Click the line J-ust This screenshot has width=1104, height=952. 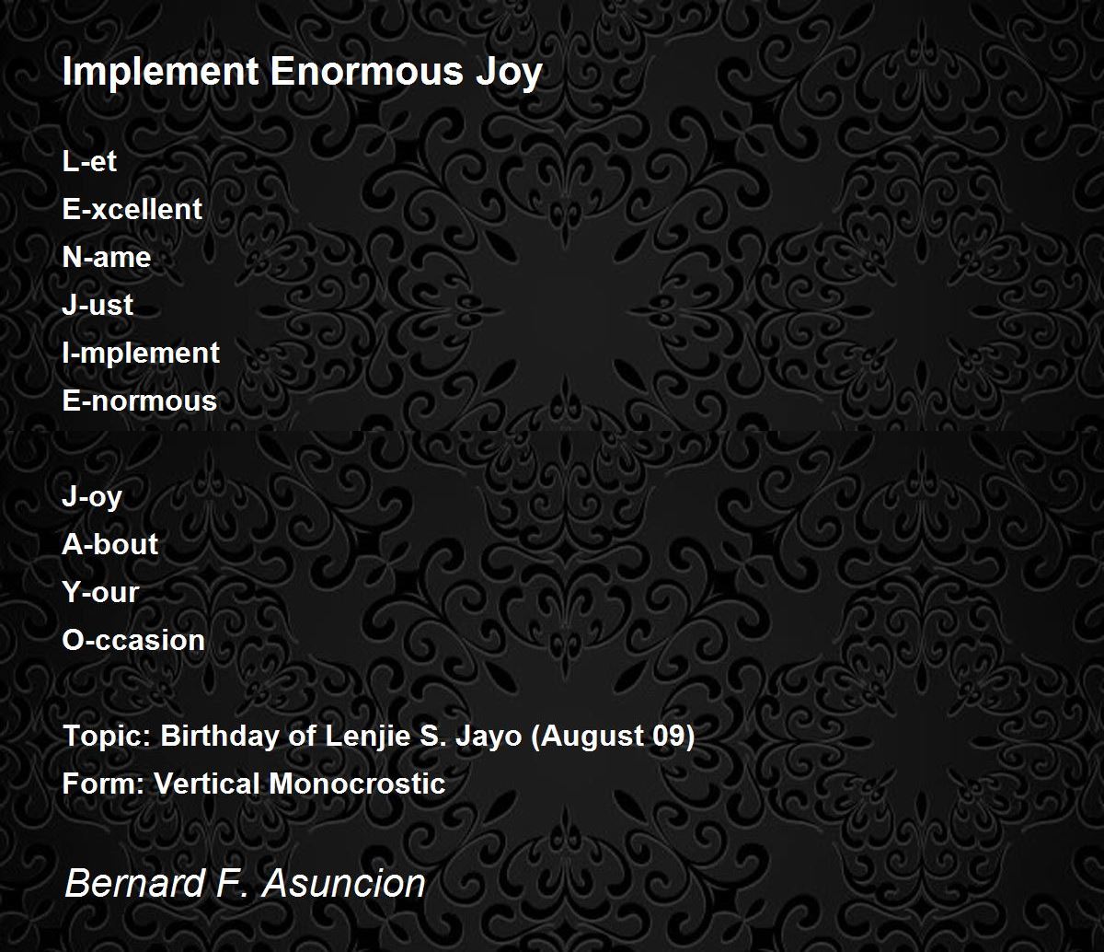[x=98, y=305]
